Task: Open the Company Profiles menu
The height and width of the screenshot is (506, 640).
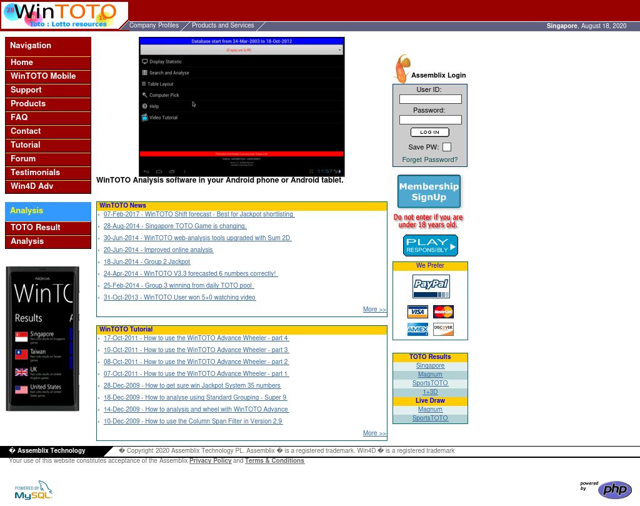Action: pos(154,26)
